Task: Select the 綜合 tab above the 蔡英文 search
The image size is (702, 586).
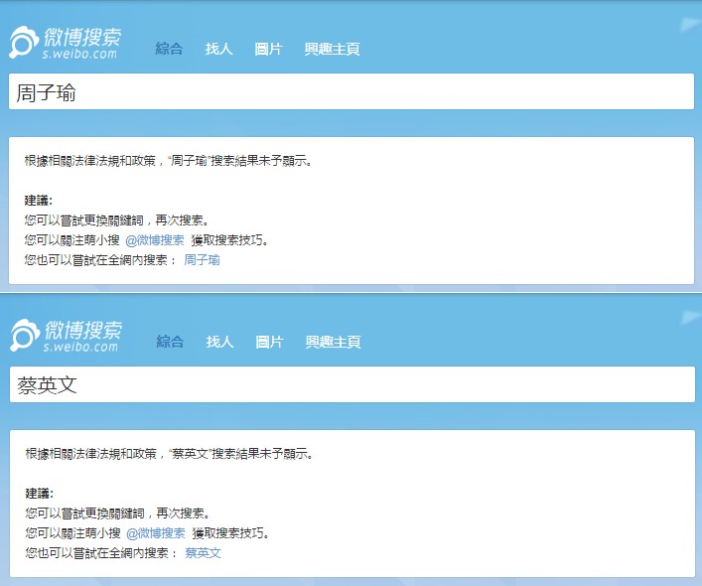Action: (170, 342)
